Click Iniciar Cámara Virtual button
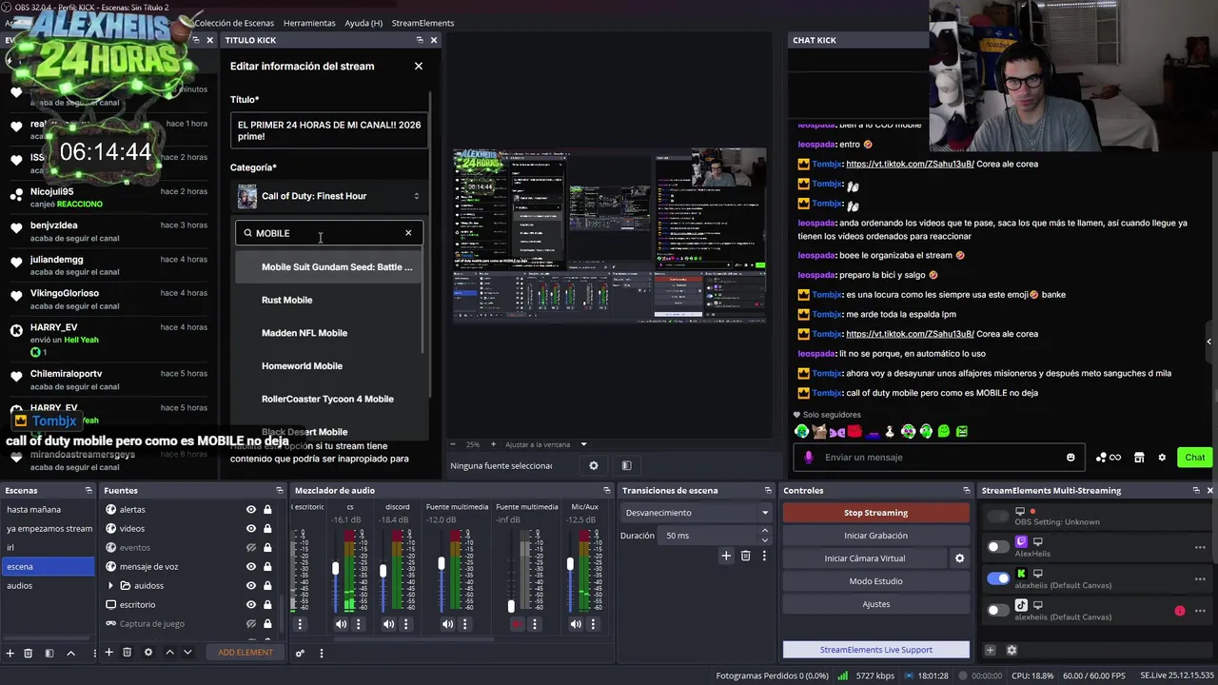Screen dimensions: 1218x685 point(865,558)
